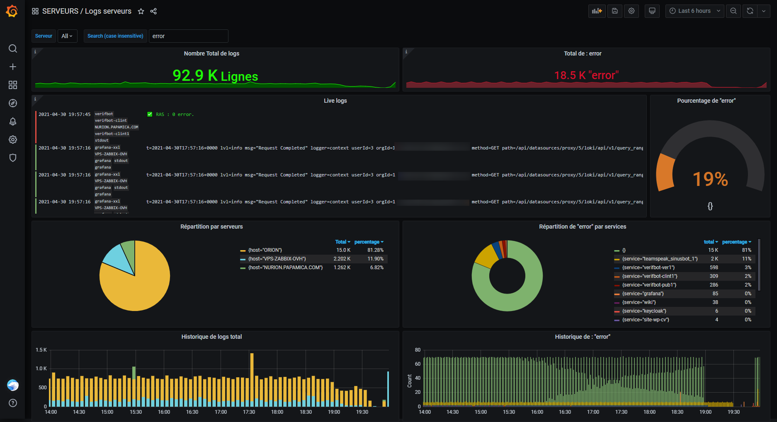Open the 'Last 6 hours' time range picker
Viewport: 777px width, 422px height.
[694, 11]
